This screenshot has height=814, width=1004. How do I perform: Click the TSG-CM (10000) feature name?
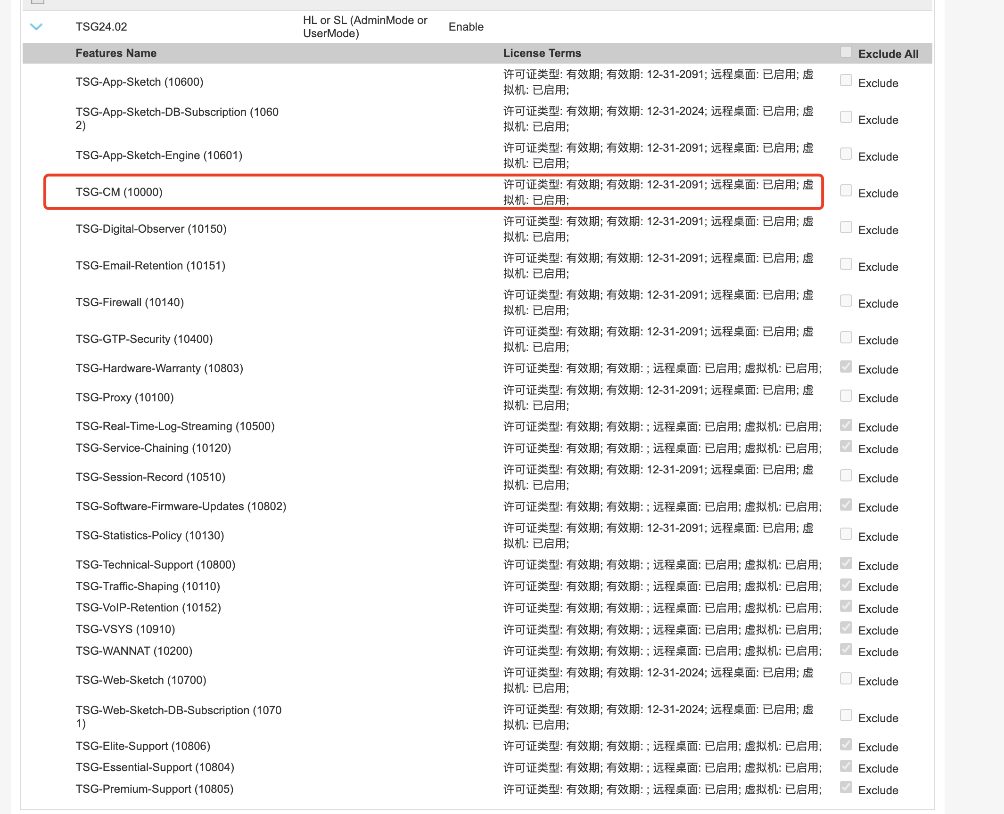119,192
